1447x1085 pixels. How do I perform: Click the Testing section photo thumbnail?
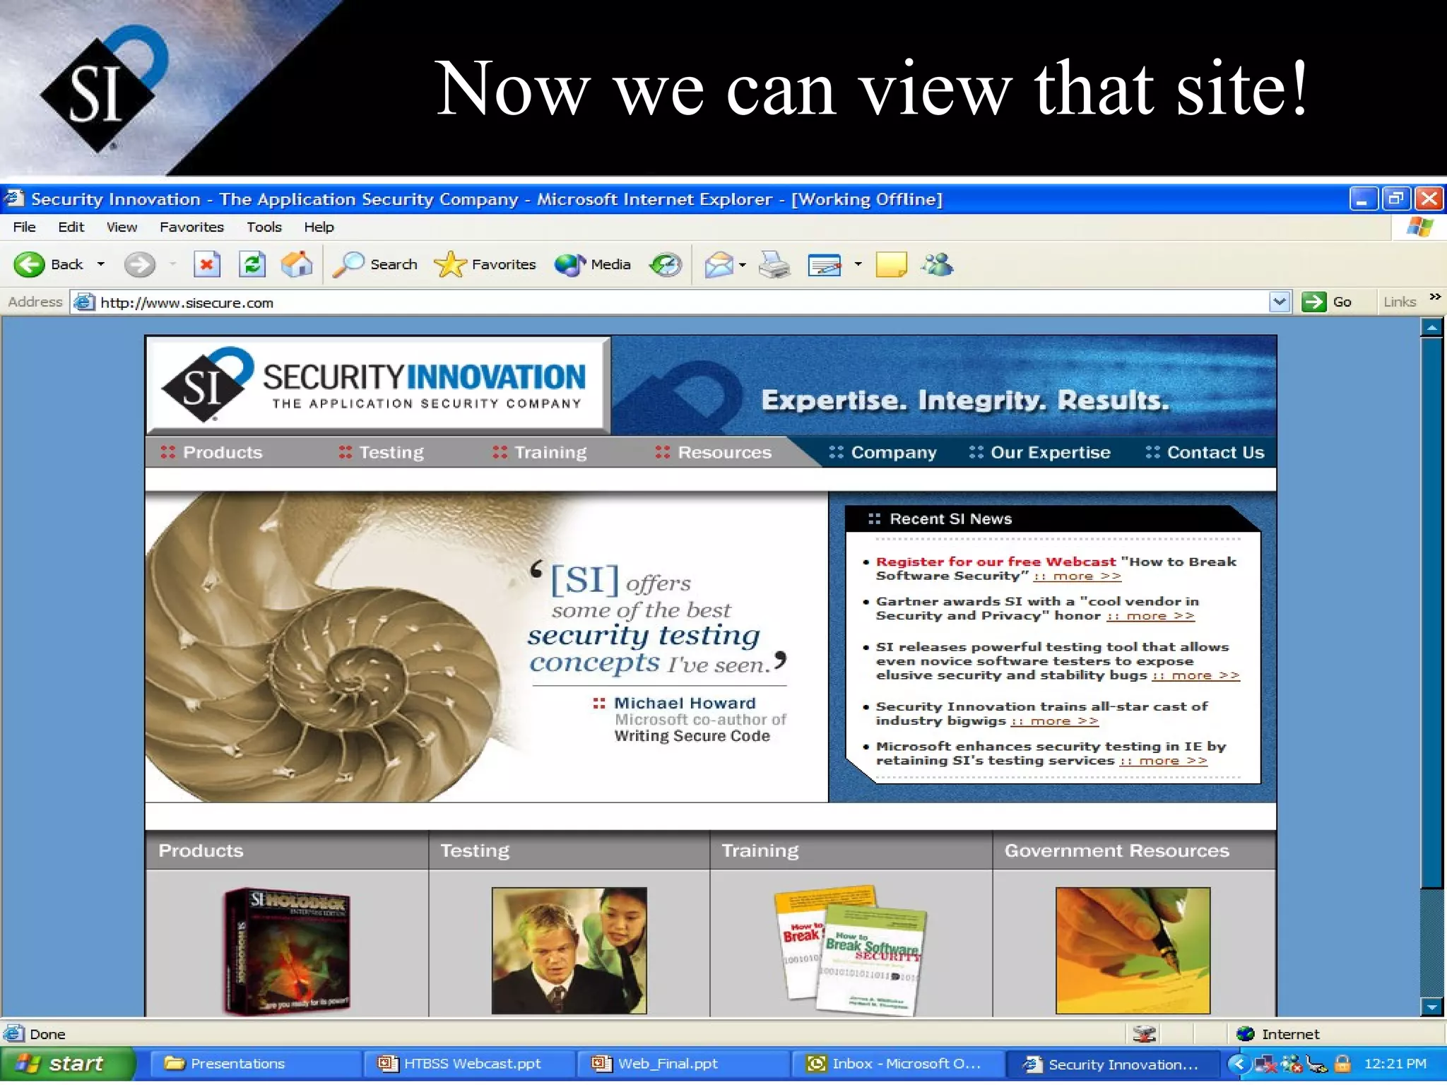pyautogui.click(x=569, y=951)
